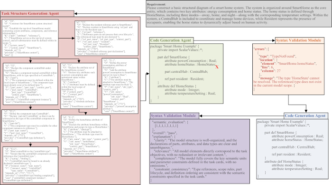Click the "semantic_evaluation": { key
Screen dimensions: 332x185
click(x=170, y=122)
